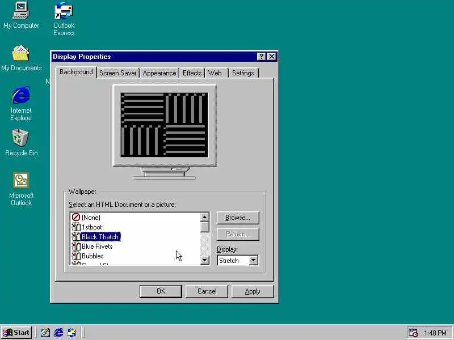This screenshot has height=340, width=454.
Task: Select 1stboot wallpaper entry
Action: pyautogui.click(x=92, y=227)
